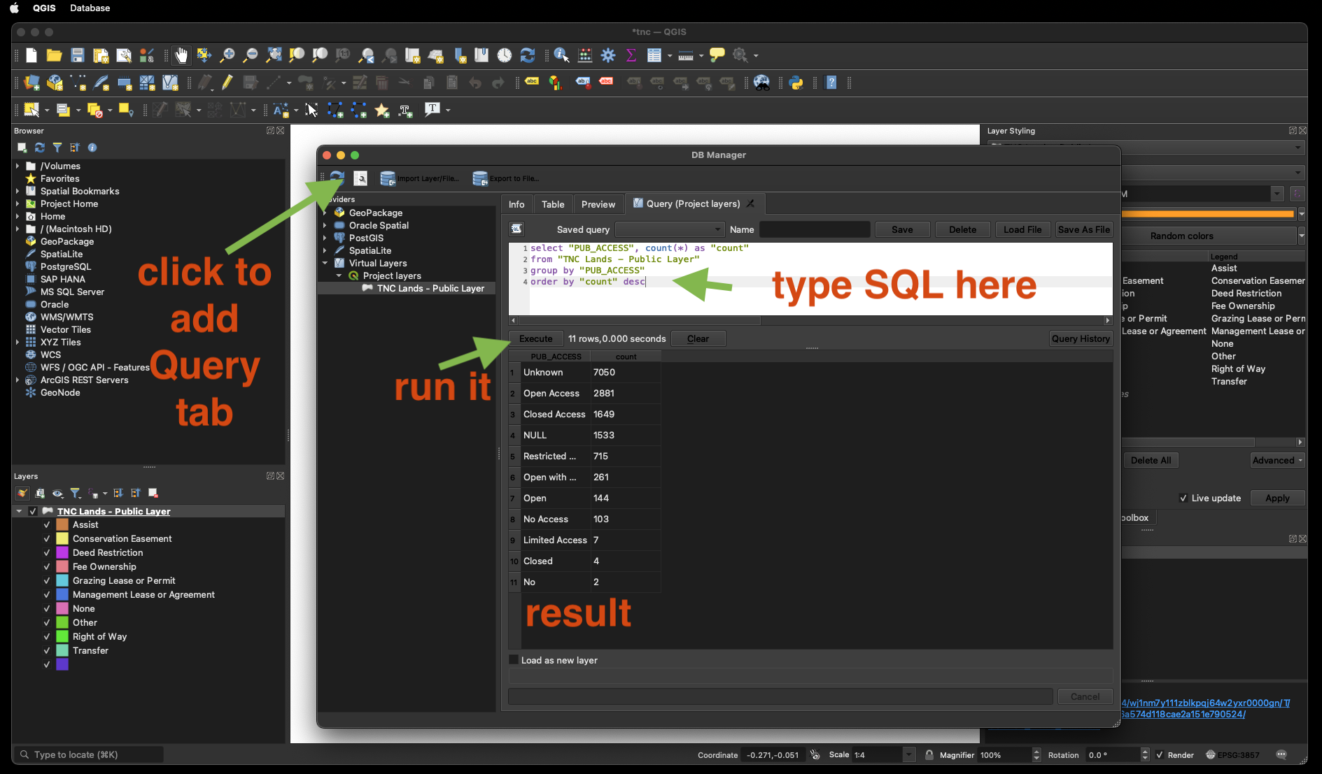Viewport: 1322px width, 774px height.
Task: Click Import Layer/File in DB Manager
Action: tap(419, 178)
